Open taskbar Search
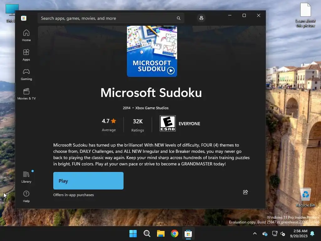321x241 pixels. click(147, 233)
